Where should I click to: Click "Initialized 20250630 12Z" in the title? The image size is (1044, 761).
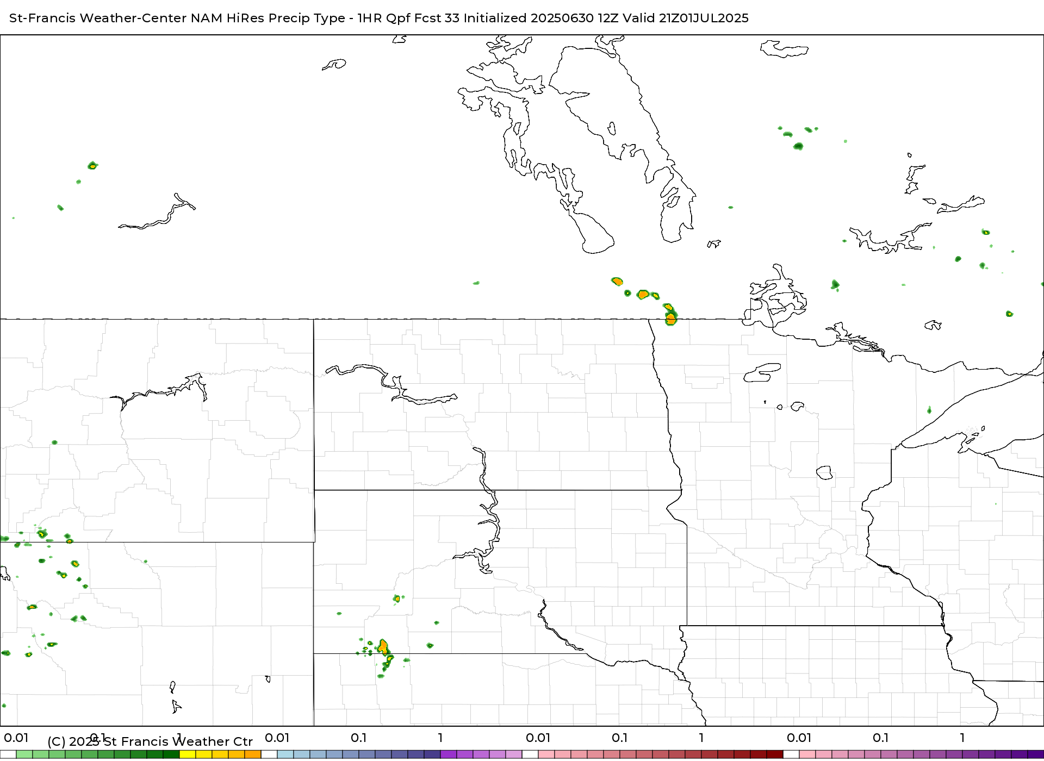[x=541, y=18]
